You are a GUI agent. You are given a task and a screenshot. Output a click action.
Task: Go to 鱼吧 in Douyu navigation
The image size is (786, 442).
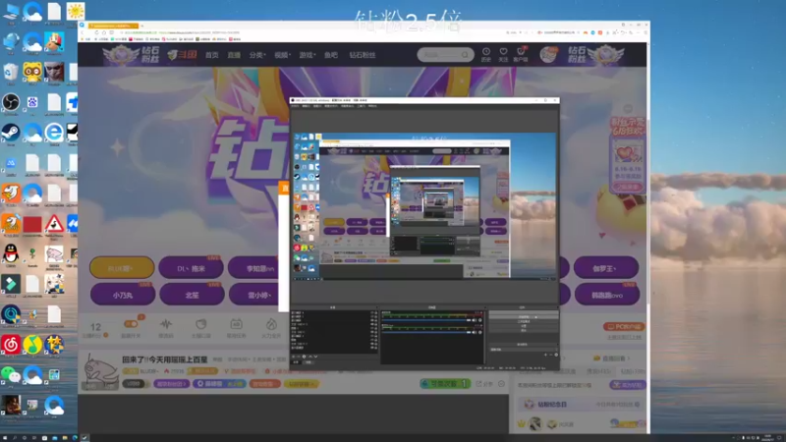[x=331, y=55]
